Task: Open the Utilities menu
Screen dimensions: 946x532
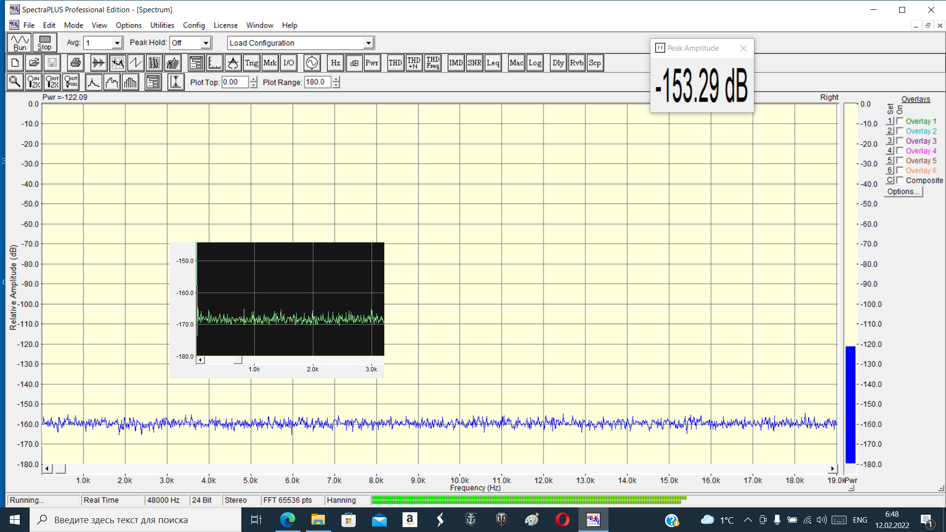Action: pos(162,25)
